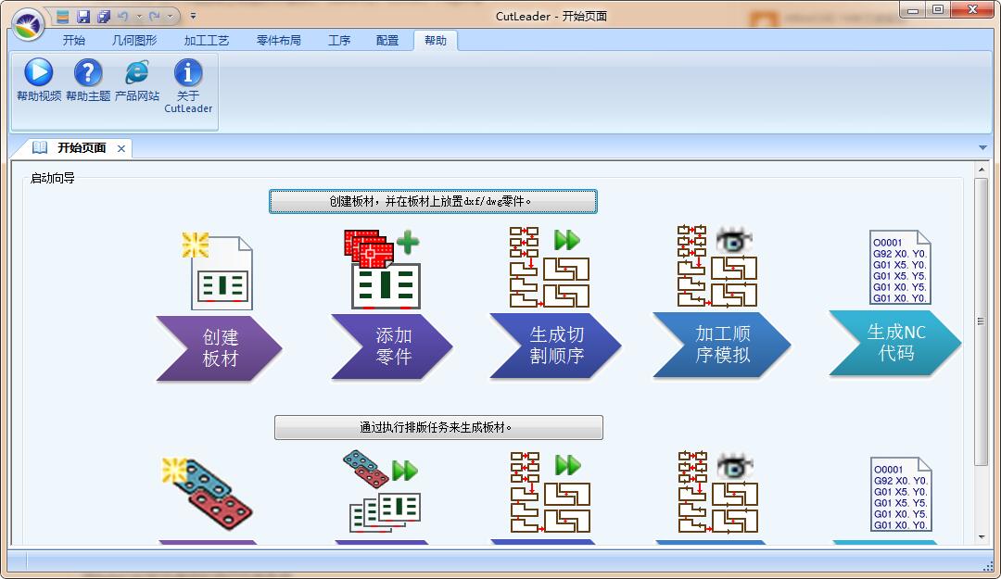This screenshot has height=579, width=1001.
Task: Open the CutLeader round application menu button
Action: pyautogui.click(x=27, y=25)
